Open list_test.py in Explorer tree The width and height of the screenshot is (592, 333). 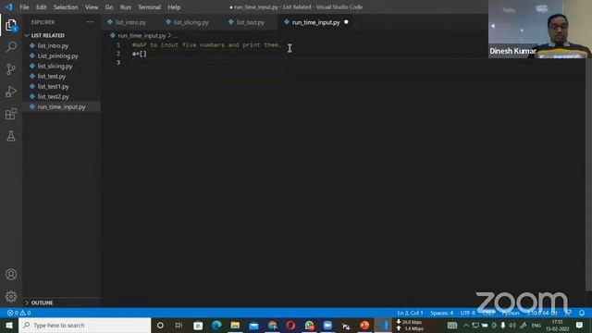(52, 76)
